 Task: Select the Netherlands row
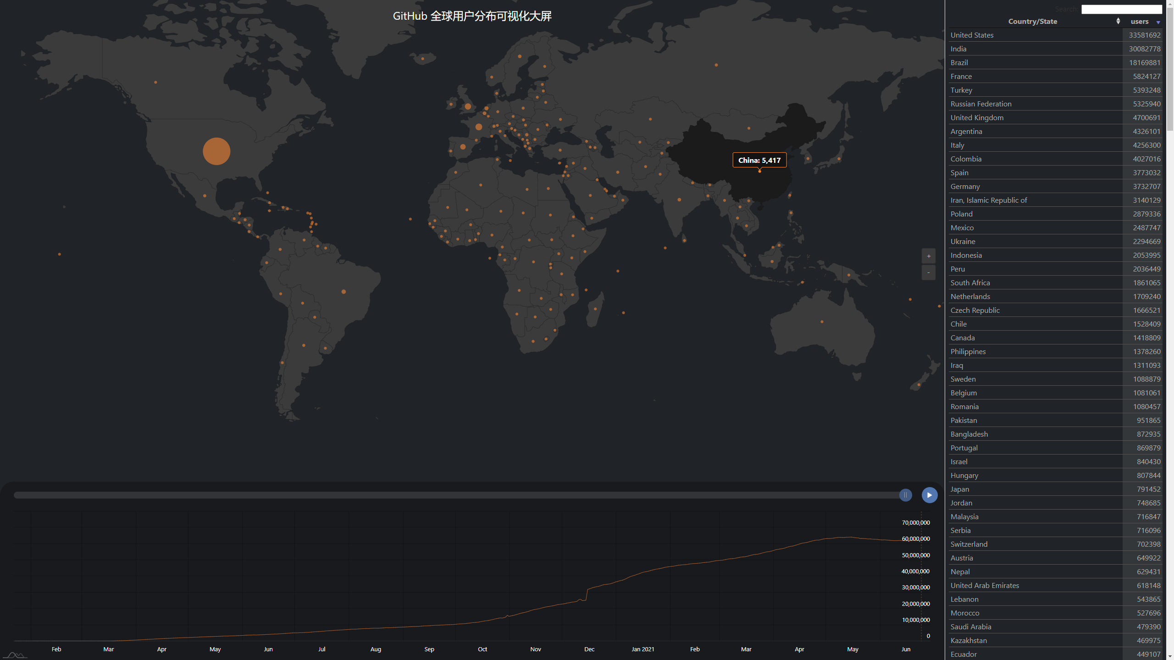click(x=1055, y=296)
